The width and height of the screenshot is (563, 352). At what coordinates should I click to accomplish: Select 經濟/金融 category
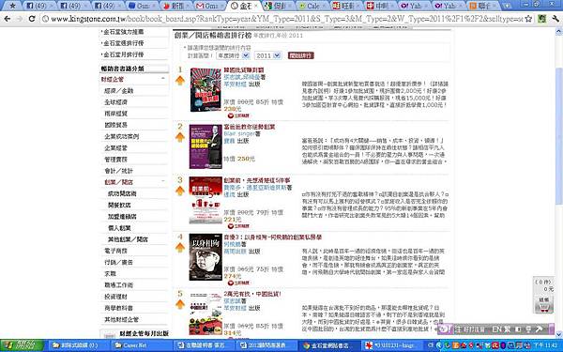point(119,91)
